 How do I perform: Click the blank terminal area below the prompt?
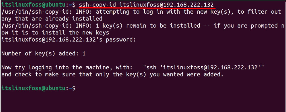pos(143,102)
